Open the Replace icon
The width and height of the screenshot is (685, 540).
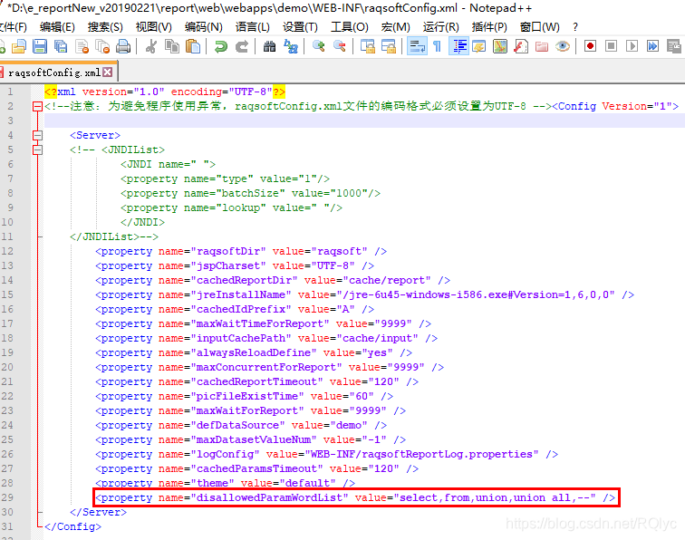(291, 46)
